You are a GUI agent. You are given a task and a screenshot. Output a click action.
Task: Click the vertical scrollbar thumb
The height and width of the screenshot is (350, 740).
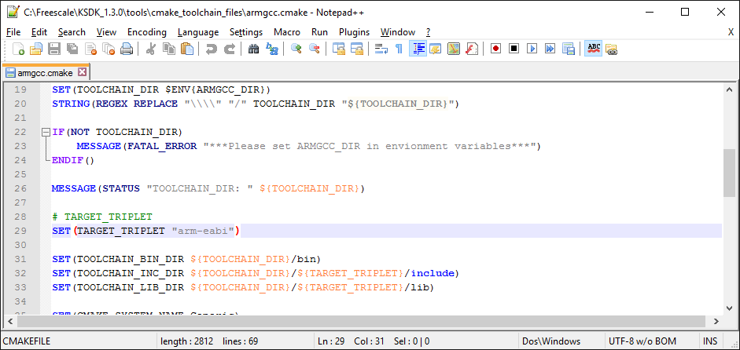[729, 173]
